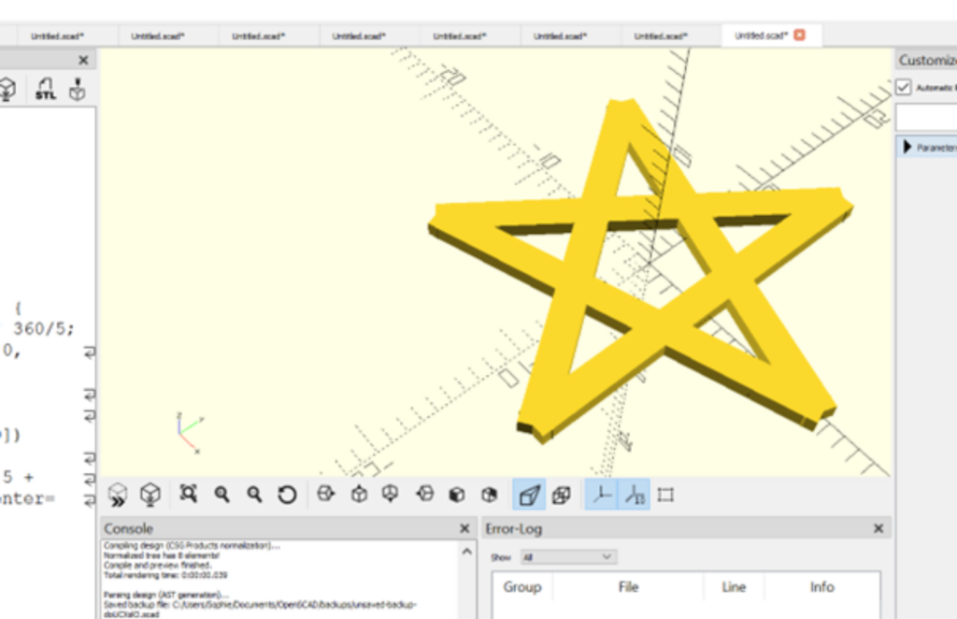
Task: Sort Error-Log by the Info column header
Action: coord(822,587)
